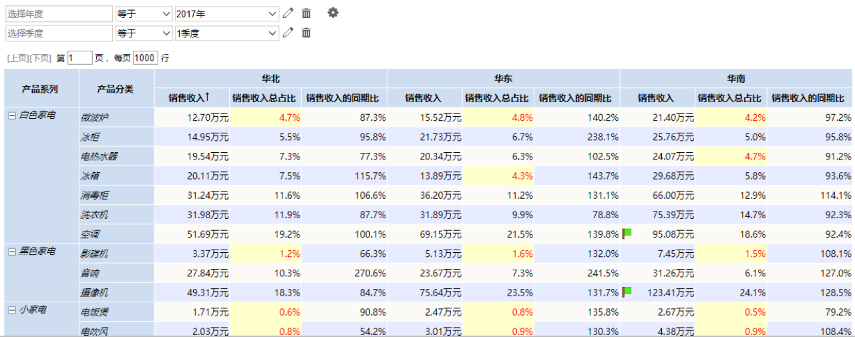Click the pencil edit icon for quarter filter
This screenshot has width=855, height=337.
click(288, 33)
